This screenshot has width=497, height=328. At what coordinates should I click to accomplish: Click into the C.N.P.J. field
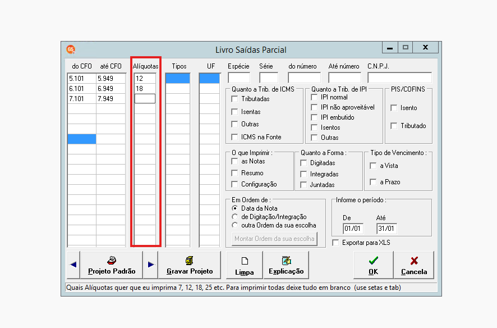pos(400,78)
